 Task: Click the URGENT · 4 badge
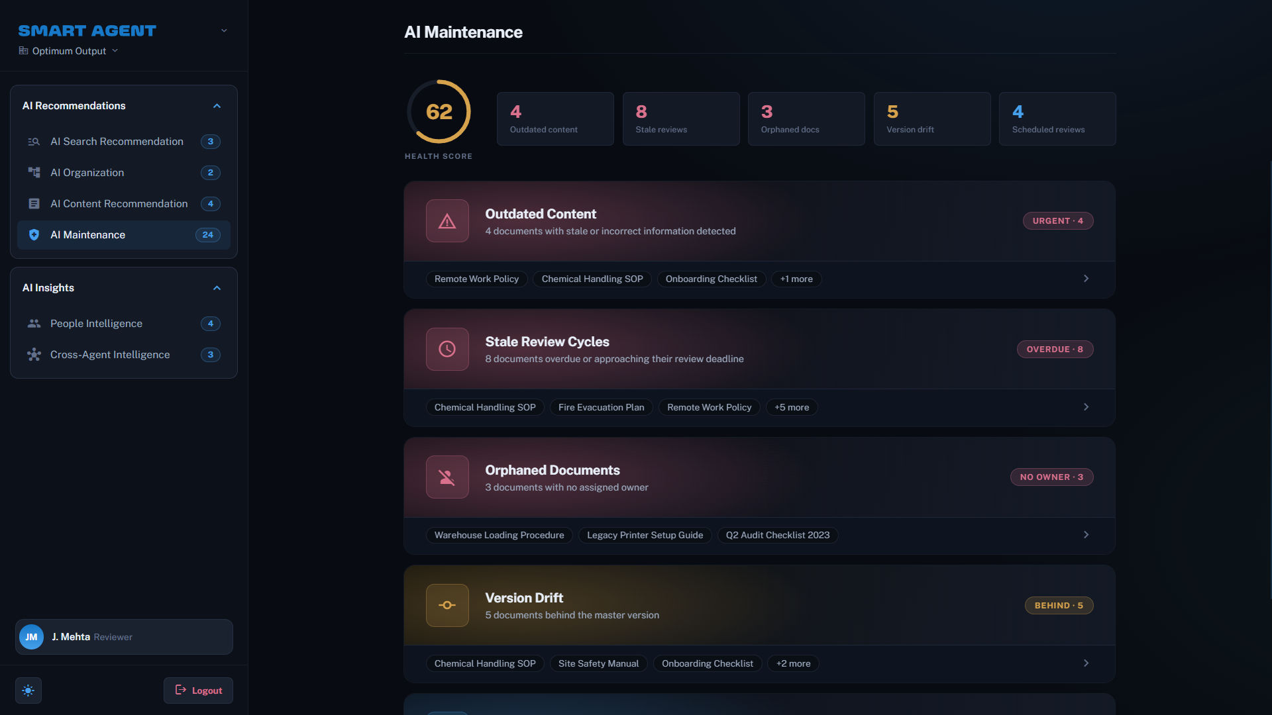tap(1058, 221)
